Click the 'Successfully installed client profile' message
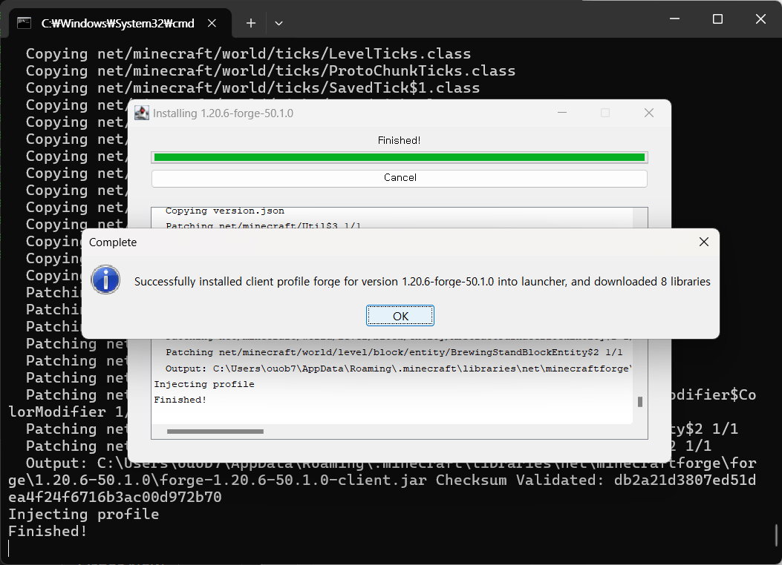The width and height of the screenshot is (782, 565). pos(422,282)
